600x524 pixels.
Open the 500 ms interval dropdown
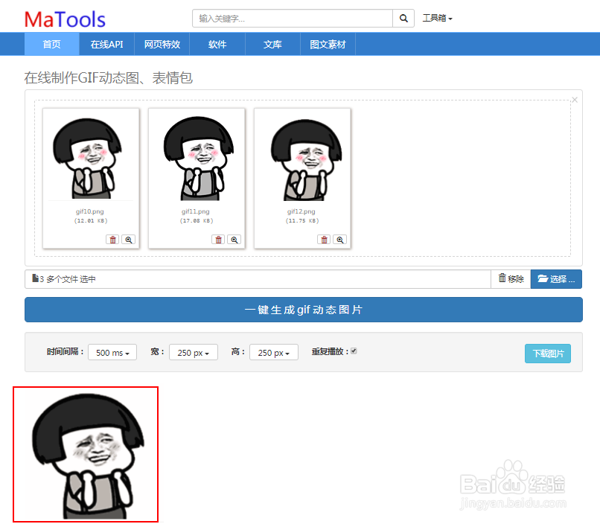[x=112, y=352]
